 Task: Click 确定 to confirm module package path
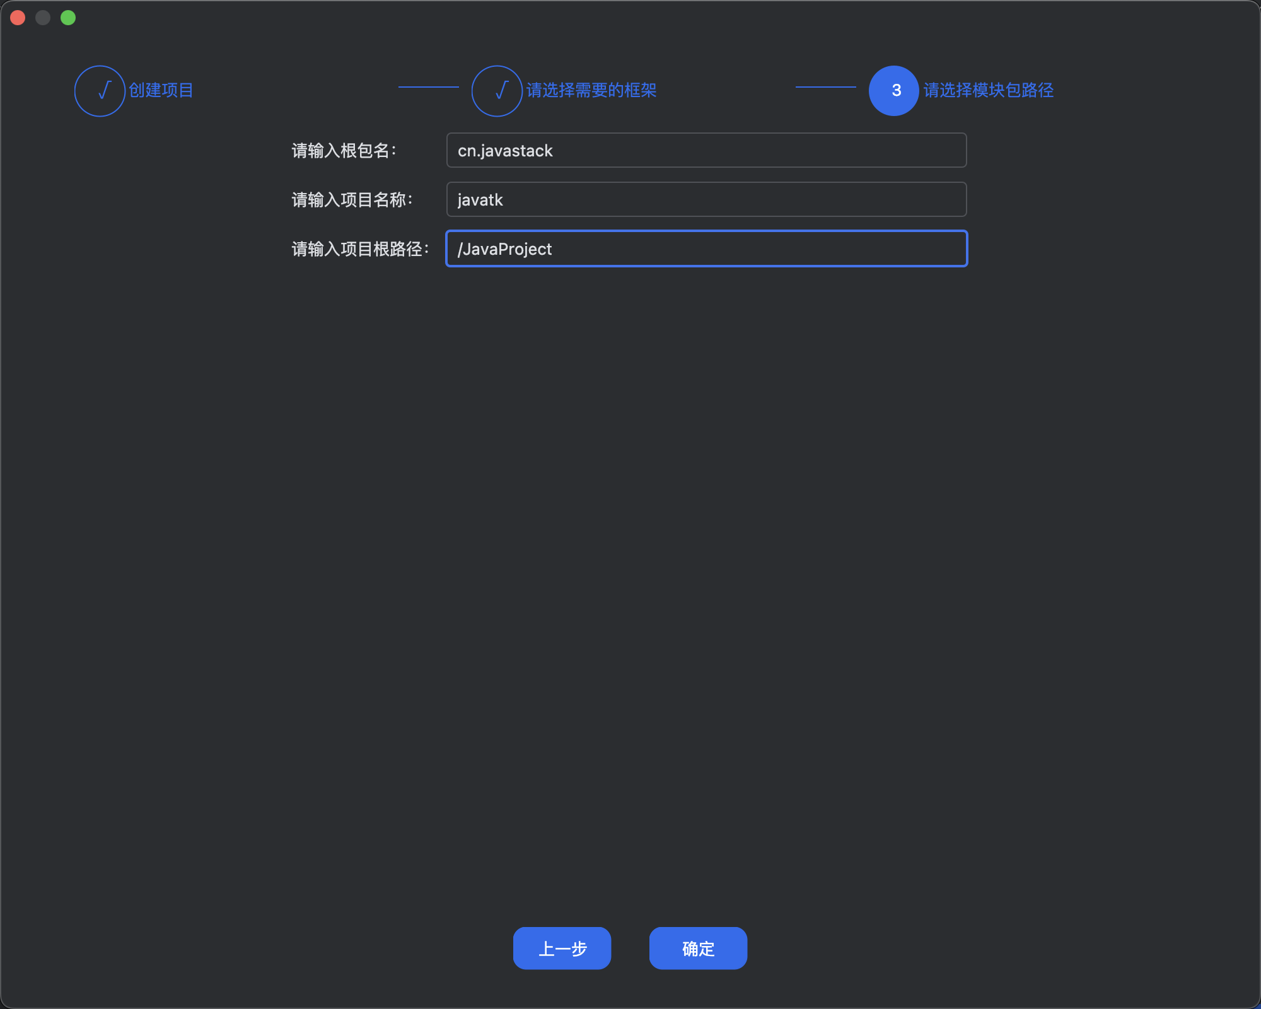click(697, 948)
